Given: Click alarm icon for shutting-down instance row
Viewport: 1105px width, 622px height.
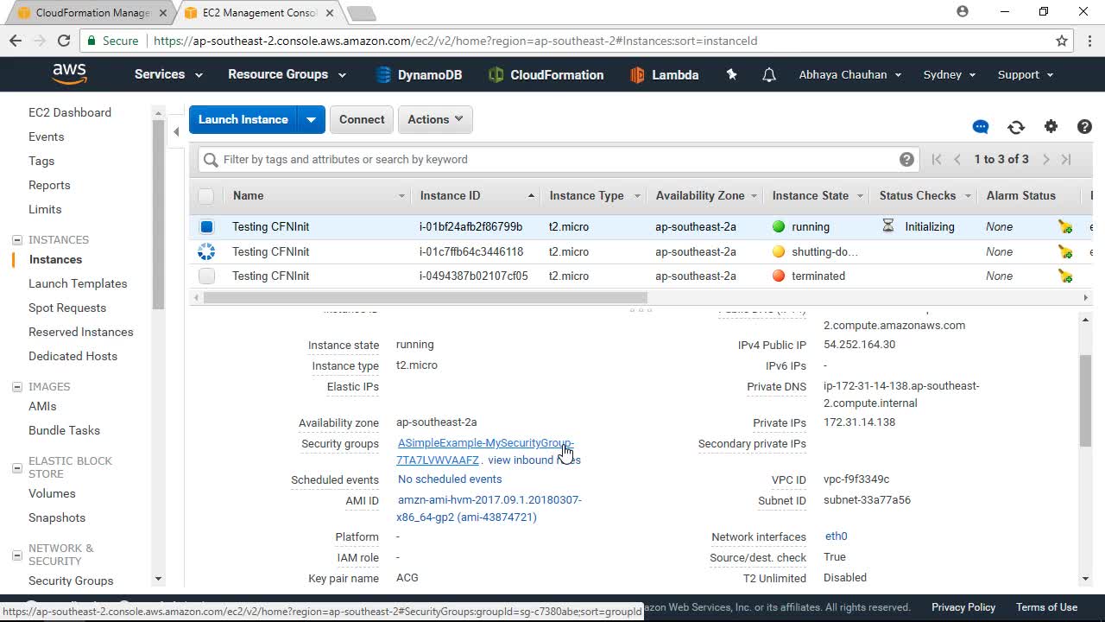Looking at the screenshot, I should (1065, 251).
